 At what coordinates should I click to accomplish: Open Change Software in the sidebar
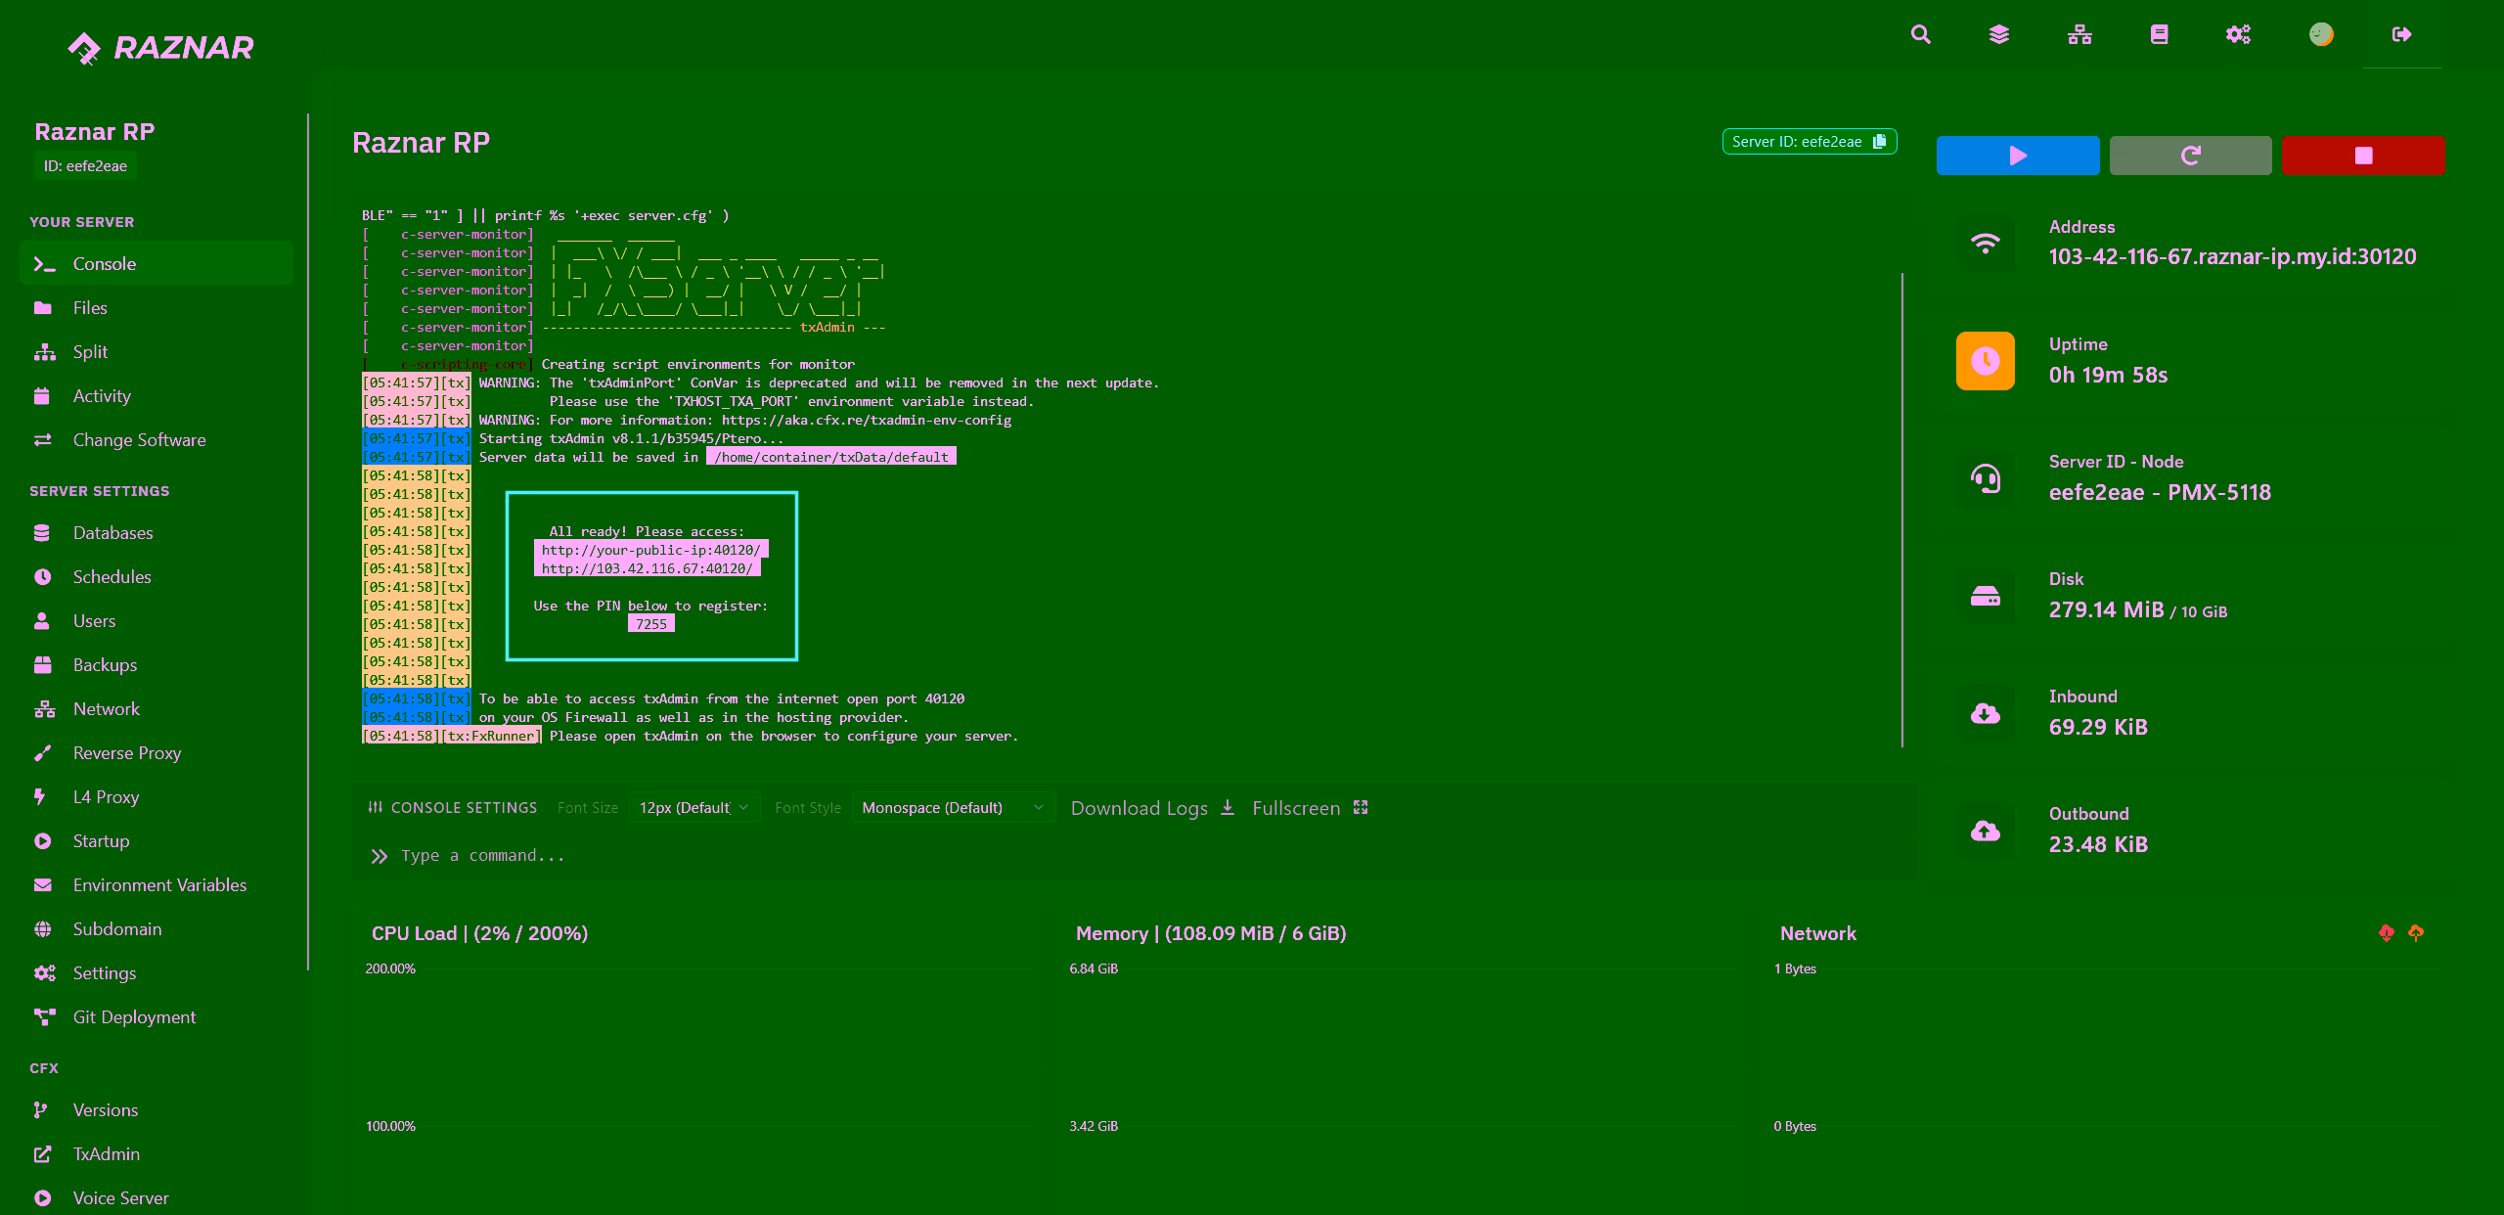pyautogui.click(x=156, y=440)
